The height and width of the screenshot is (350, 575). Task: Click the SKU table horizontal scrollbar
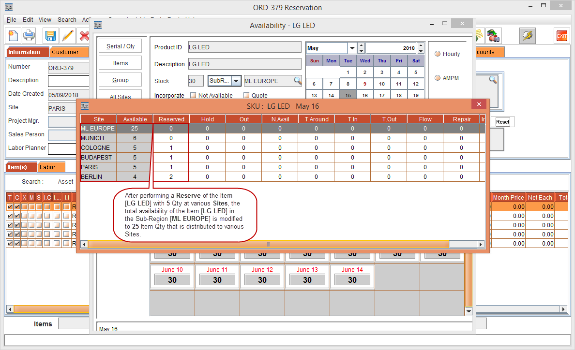pos(268,245)
